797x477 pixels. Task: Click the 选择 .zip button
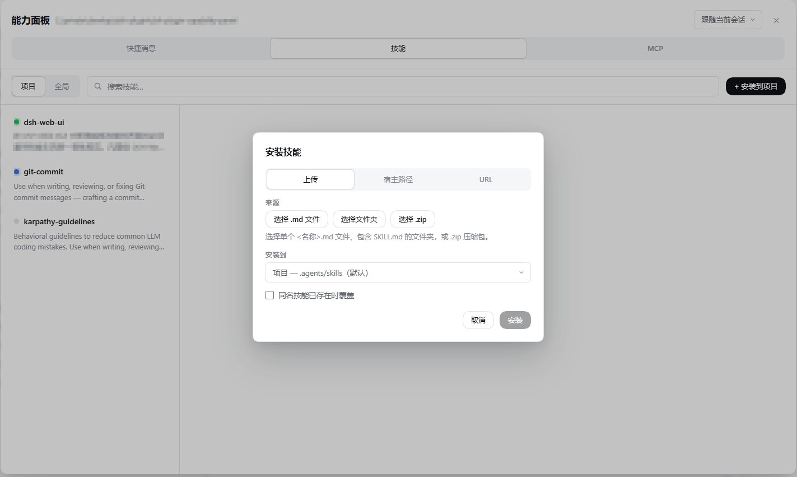[x=412, y=219]
